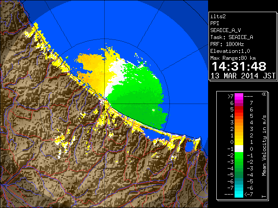Click the "A" label atop the legend
The height and width of the screenshot is (208, 278).
[x=264, y=94]
